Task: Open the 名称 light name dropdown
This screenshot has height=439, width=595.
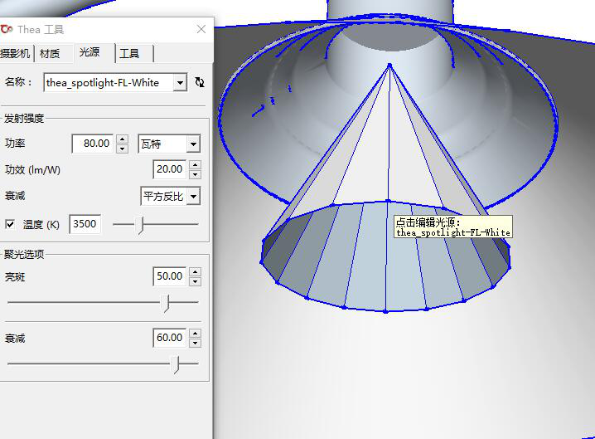Action: point(181,82)
